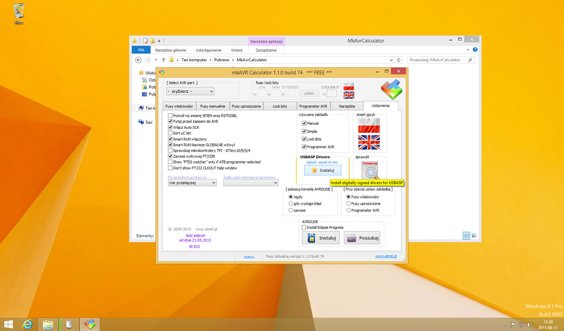Uncheck the Programmer AVR tab checkbox
The image size is (564, 331).
304,147
